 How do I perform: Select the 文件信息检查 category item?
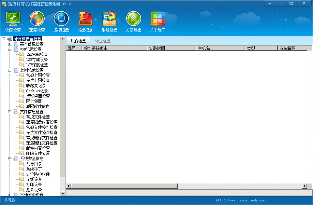(x=32, y=112)
